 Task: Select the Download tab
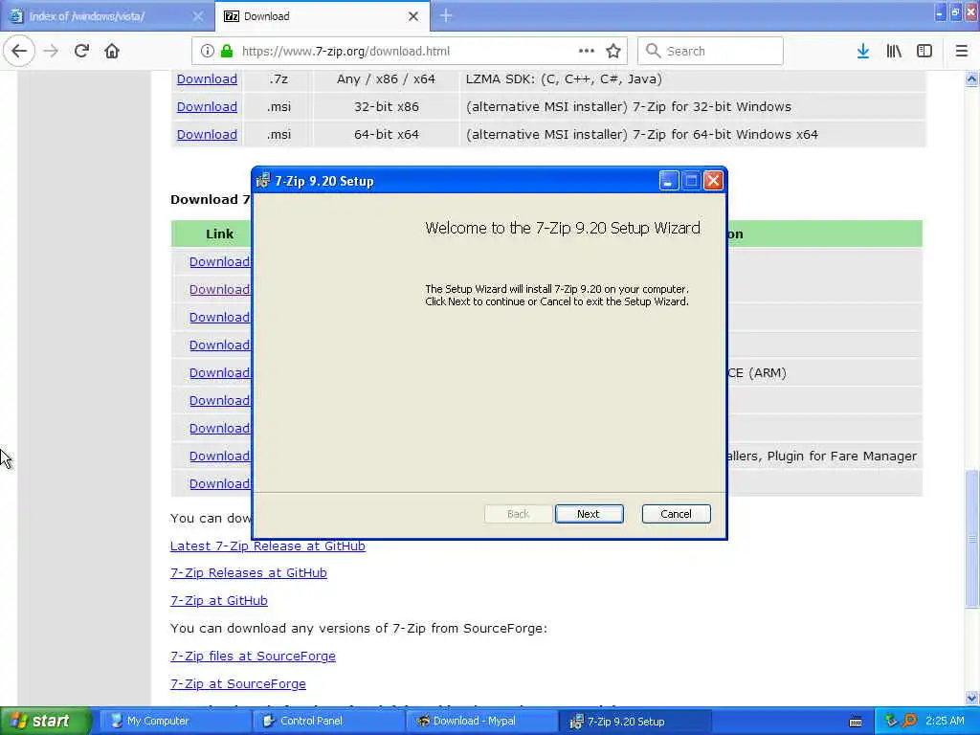tap(322, 16)
